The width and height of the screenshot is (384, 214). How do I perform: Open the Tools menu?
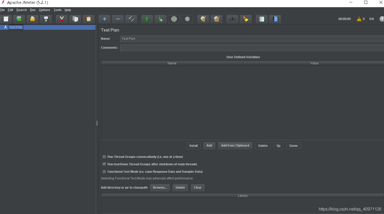point(58,10)
